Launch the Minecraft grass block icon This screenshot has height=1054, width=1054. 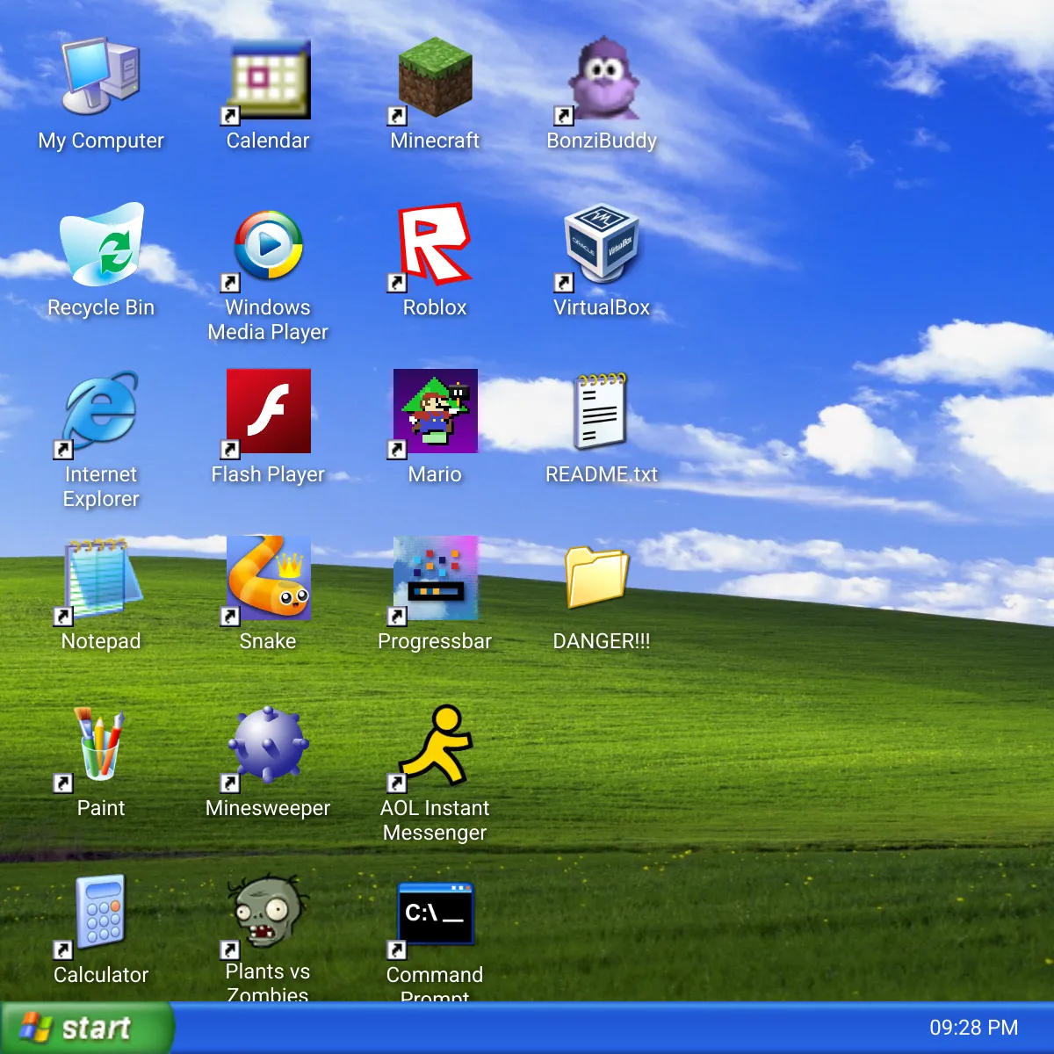435,77
